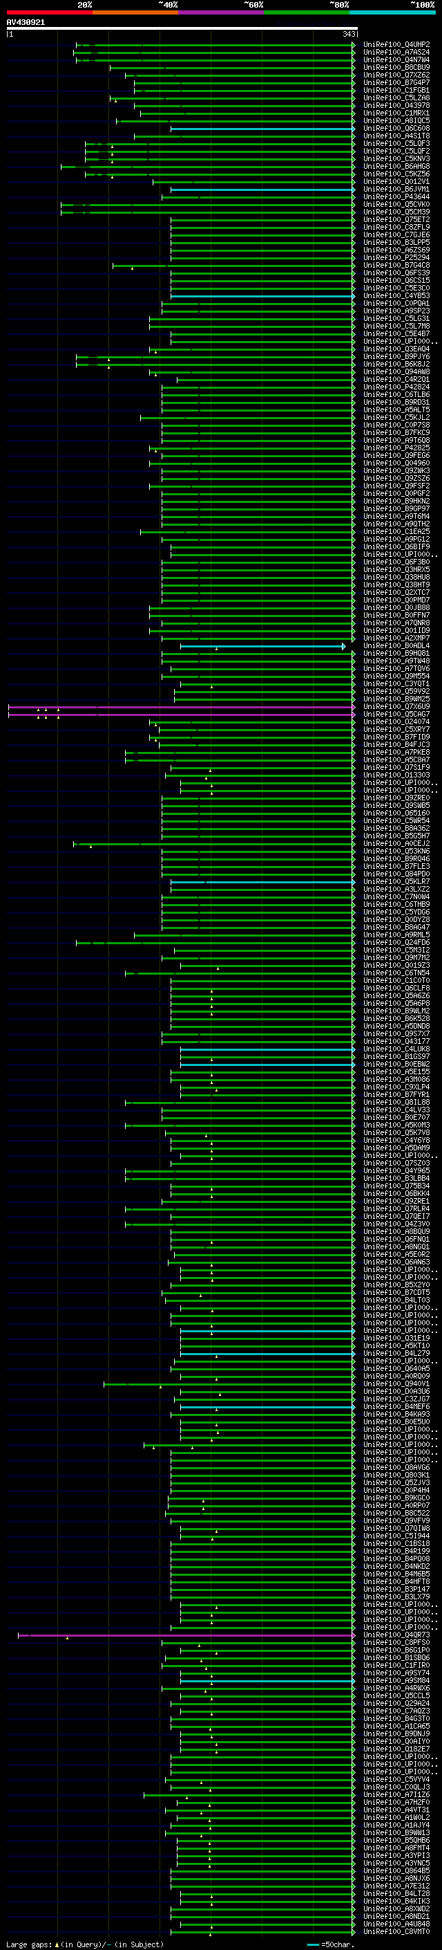Image resolution: width=442 pixels, height=1950 pixels.
Task: Click the UniRef100_P42825 label
Action: coord(396,448)
